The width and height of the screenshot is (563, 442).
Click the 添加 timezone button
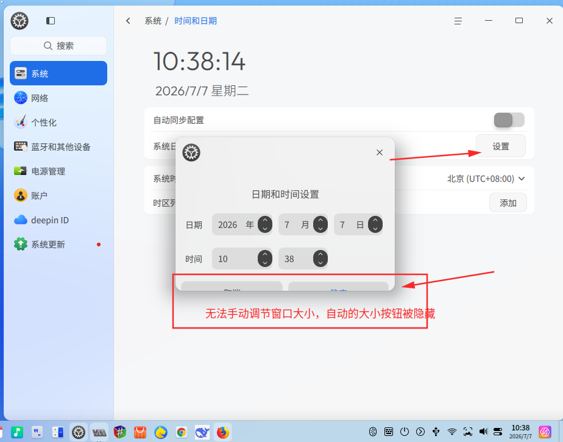(508, 202)
